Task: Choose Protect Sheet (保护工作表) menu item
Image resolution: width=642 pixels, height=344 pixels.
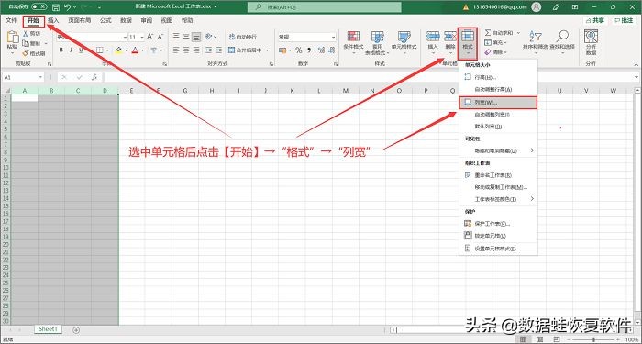Action: (x=498, y=224)
